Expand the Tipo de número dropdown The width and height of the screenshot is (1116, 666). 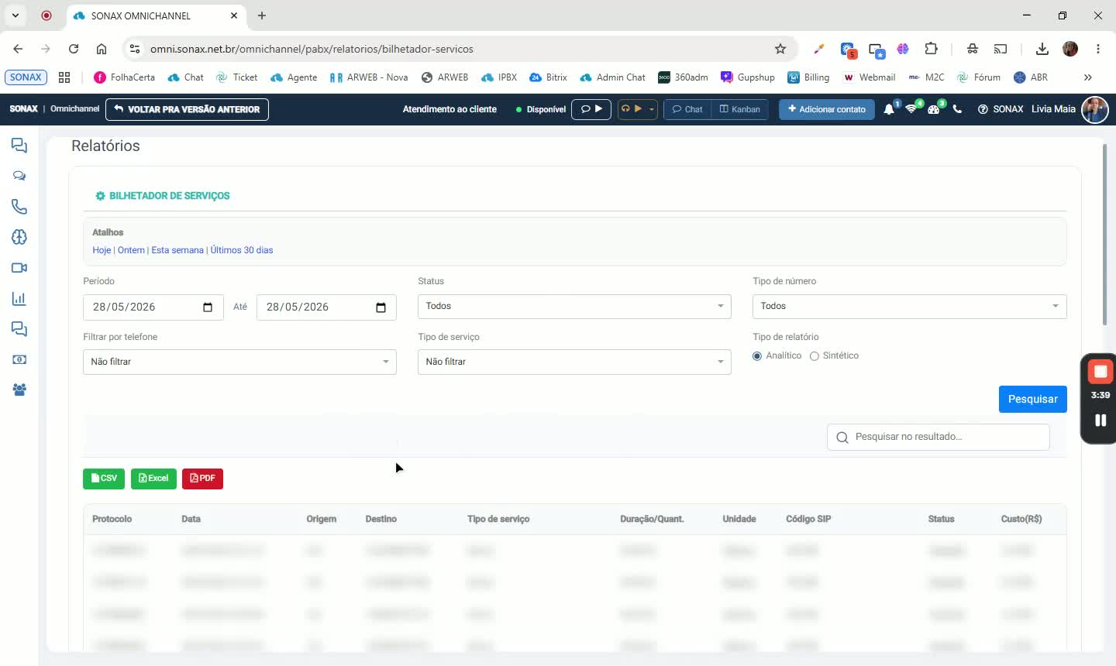(909, 307)
